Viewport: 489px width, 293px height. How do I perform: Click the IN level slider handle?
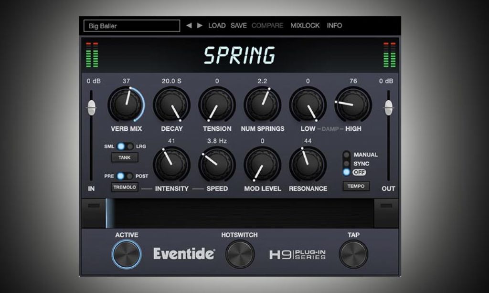91,108
